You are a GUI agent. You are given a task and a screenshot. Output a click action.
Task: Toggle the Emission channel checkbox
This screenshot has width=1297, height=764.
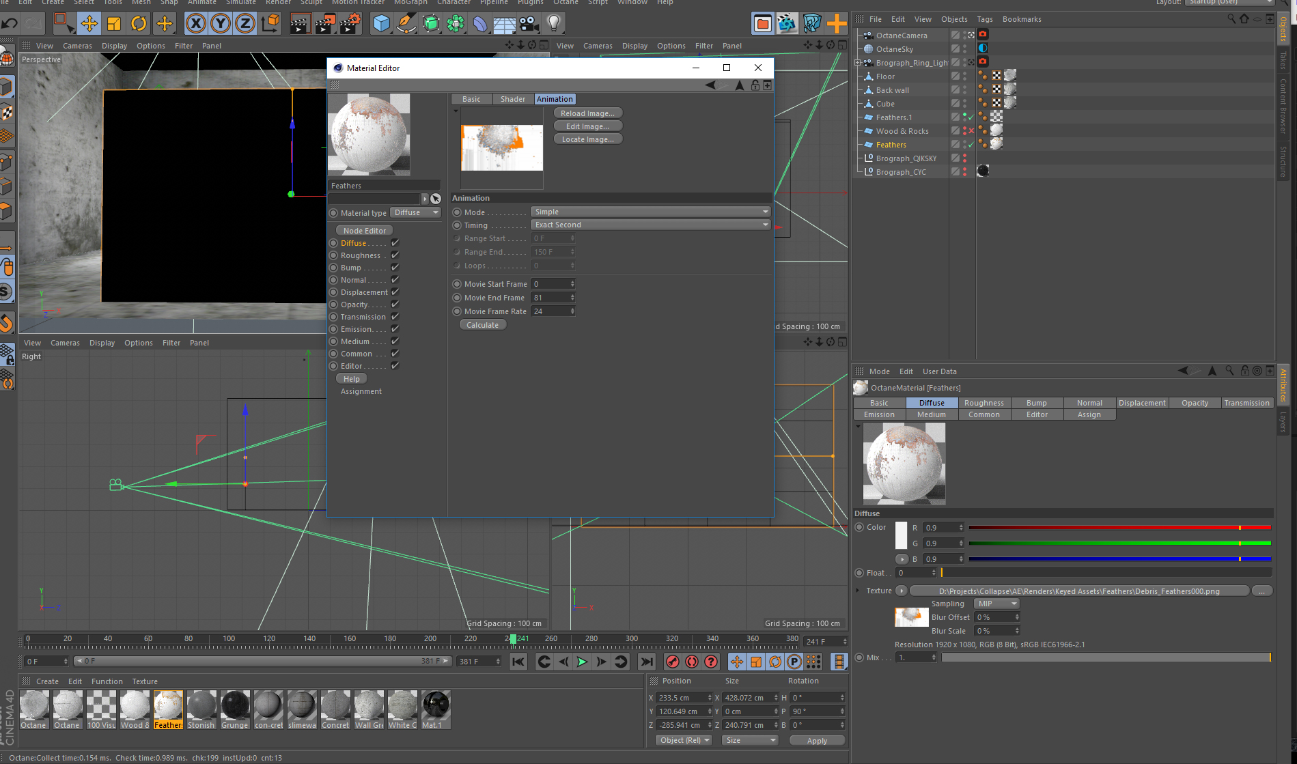(x=395, y=329)
